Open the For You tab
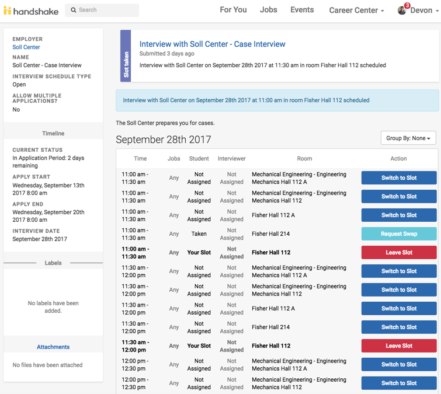This screenshot has height=394, width=441. [x=233, y=10]
